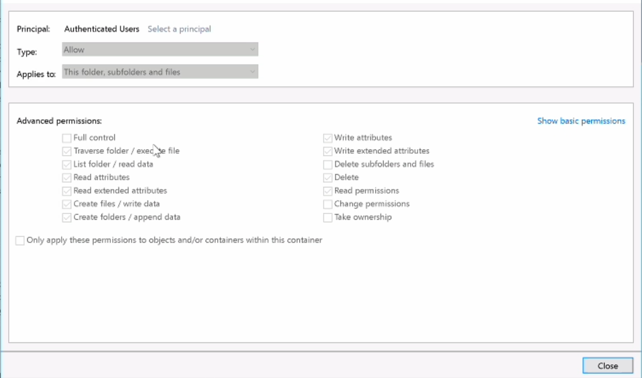Viewport: 642px width, 378px height.
Task: Enable the Change permissions checkbox
Action: point(328,204)
